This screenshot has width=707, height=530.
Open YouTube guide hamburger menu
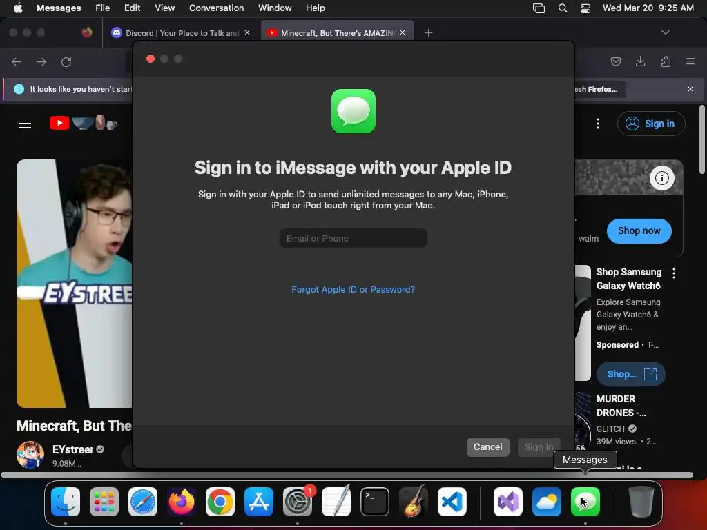tap(25, 123)
